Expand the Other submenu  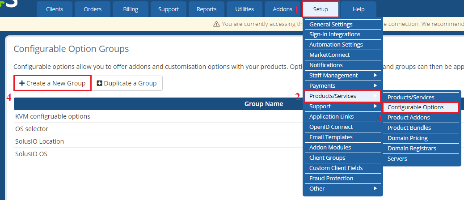[x=375, y=188]
